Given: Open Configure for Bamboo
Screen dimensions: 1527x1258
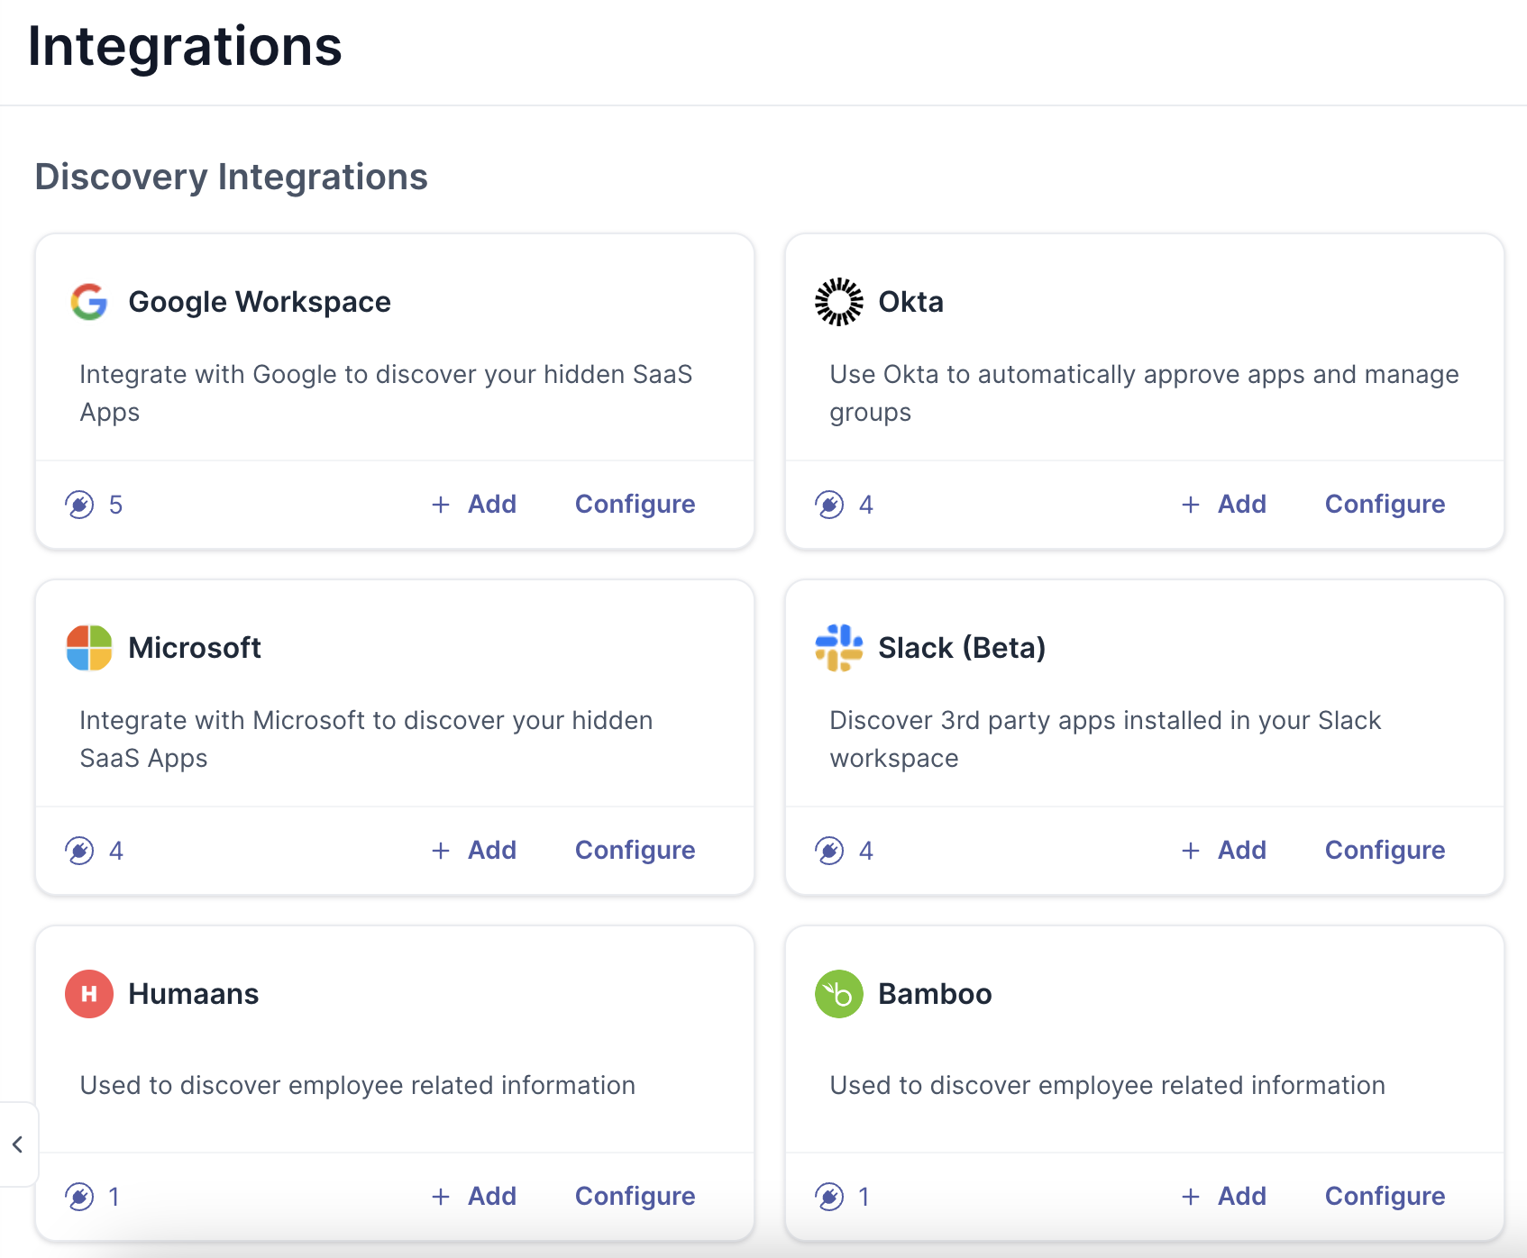Looking at the screenshot, I should [1385, 1197].
